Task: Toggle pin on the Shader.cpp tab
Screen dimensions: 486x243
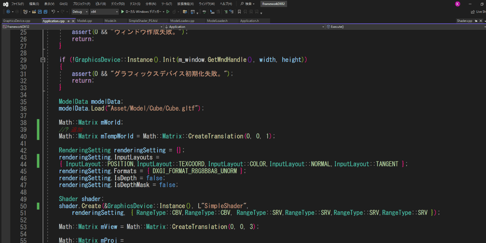Action: tap(476, 21)
